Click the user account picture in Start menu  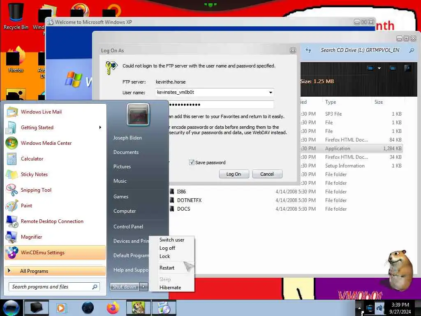coord(138,115)
